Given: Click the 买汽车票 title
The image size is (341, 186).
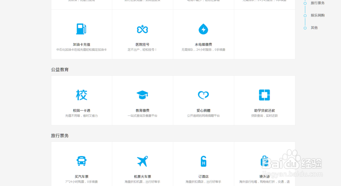Looking at the screenshot, I should pos(81,177).
